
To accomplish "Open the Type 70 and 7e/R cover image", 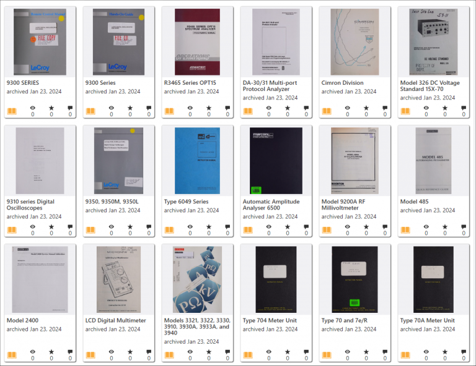I will coord(355,279).
